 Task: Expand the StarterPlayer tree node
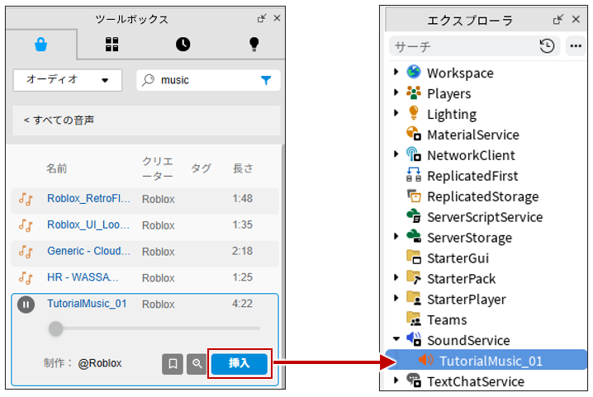[396, 298]
